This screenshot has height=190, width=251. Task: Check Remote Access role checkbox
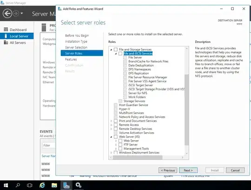click(x=116, y=125)
